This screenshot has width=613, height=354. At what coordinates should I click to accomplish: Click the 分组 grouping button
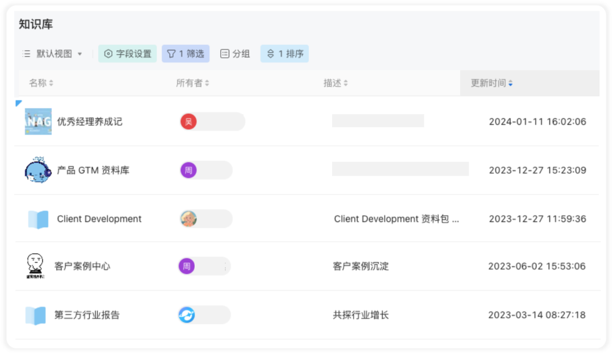click(235, 54)
